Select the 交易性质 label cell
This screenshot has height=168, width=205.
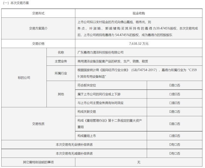38,124
